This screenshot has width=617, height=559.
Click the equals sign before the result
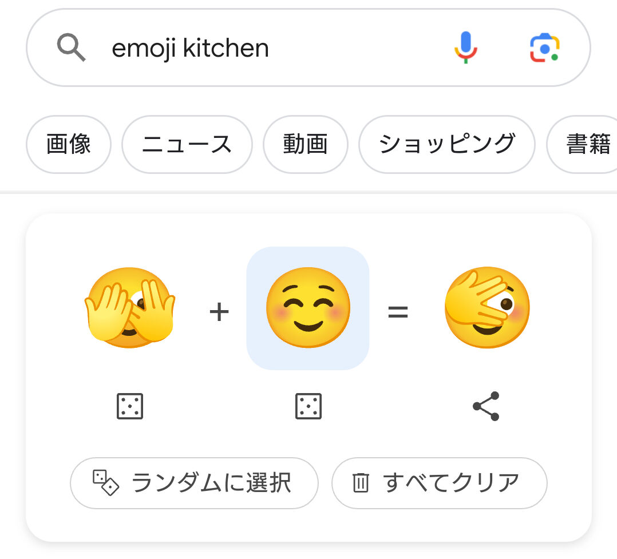pyautogui.click(x=398, y=312)
